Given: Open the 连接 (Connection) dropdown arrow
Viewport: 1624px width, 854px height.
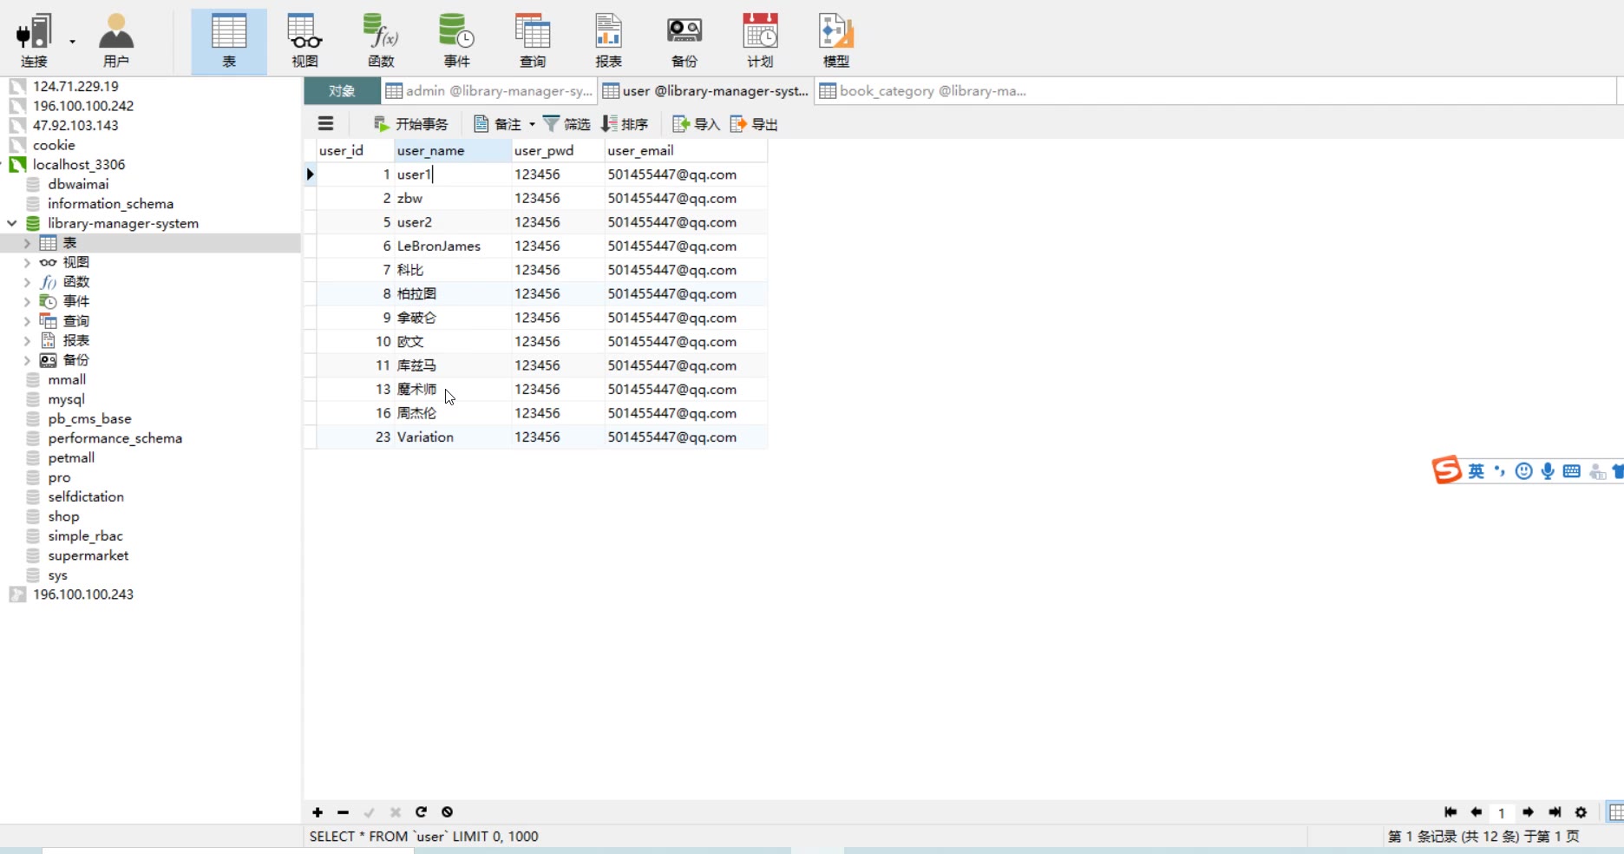Looking at the screenshot, I should [x=72, y=41].
